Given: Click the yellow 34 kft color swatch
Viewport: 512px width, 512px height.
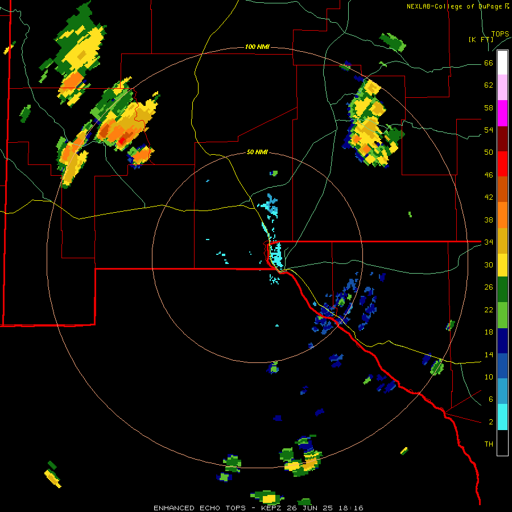Looking at the screenshot, I should coord(502,265).
